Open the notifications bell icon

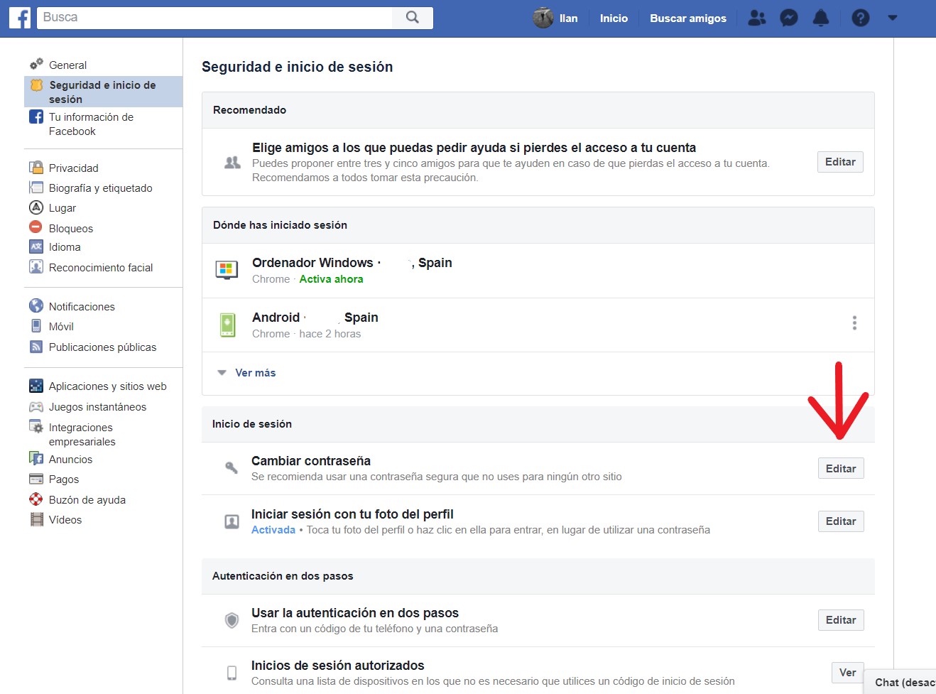pos(820,18)
